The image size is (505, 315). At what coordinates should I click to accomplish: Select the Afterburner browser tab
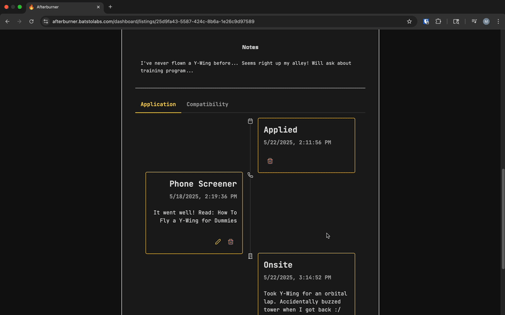coord(64,7)
